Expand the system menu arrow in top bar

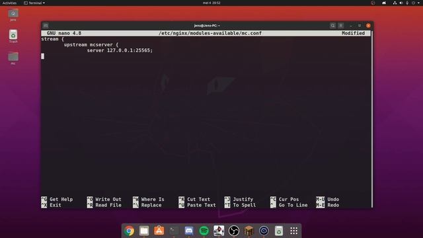click(418, 3)
